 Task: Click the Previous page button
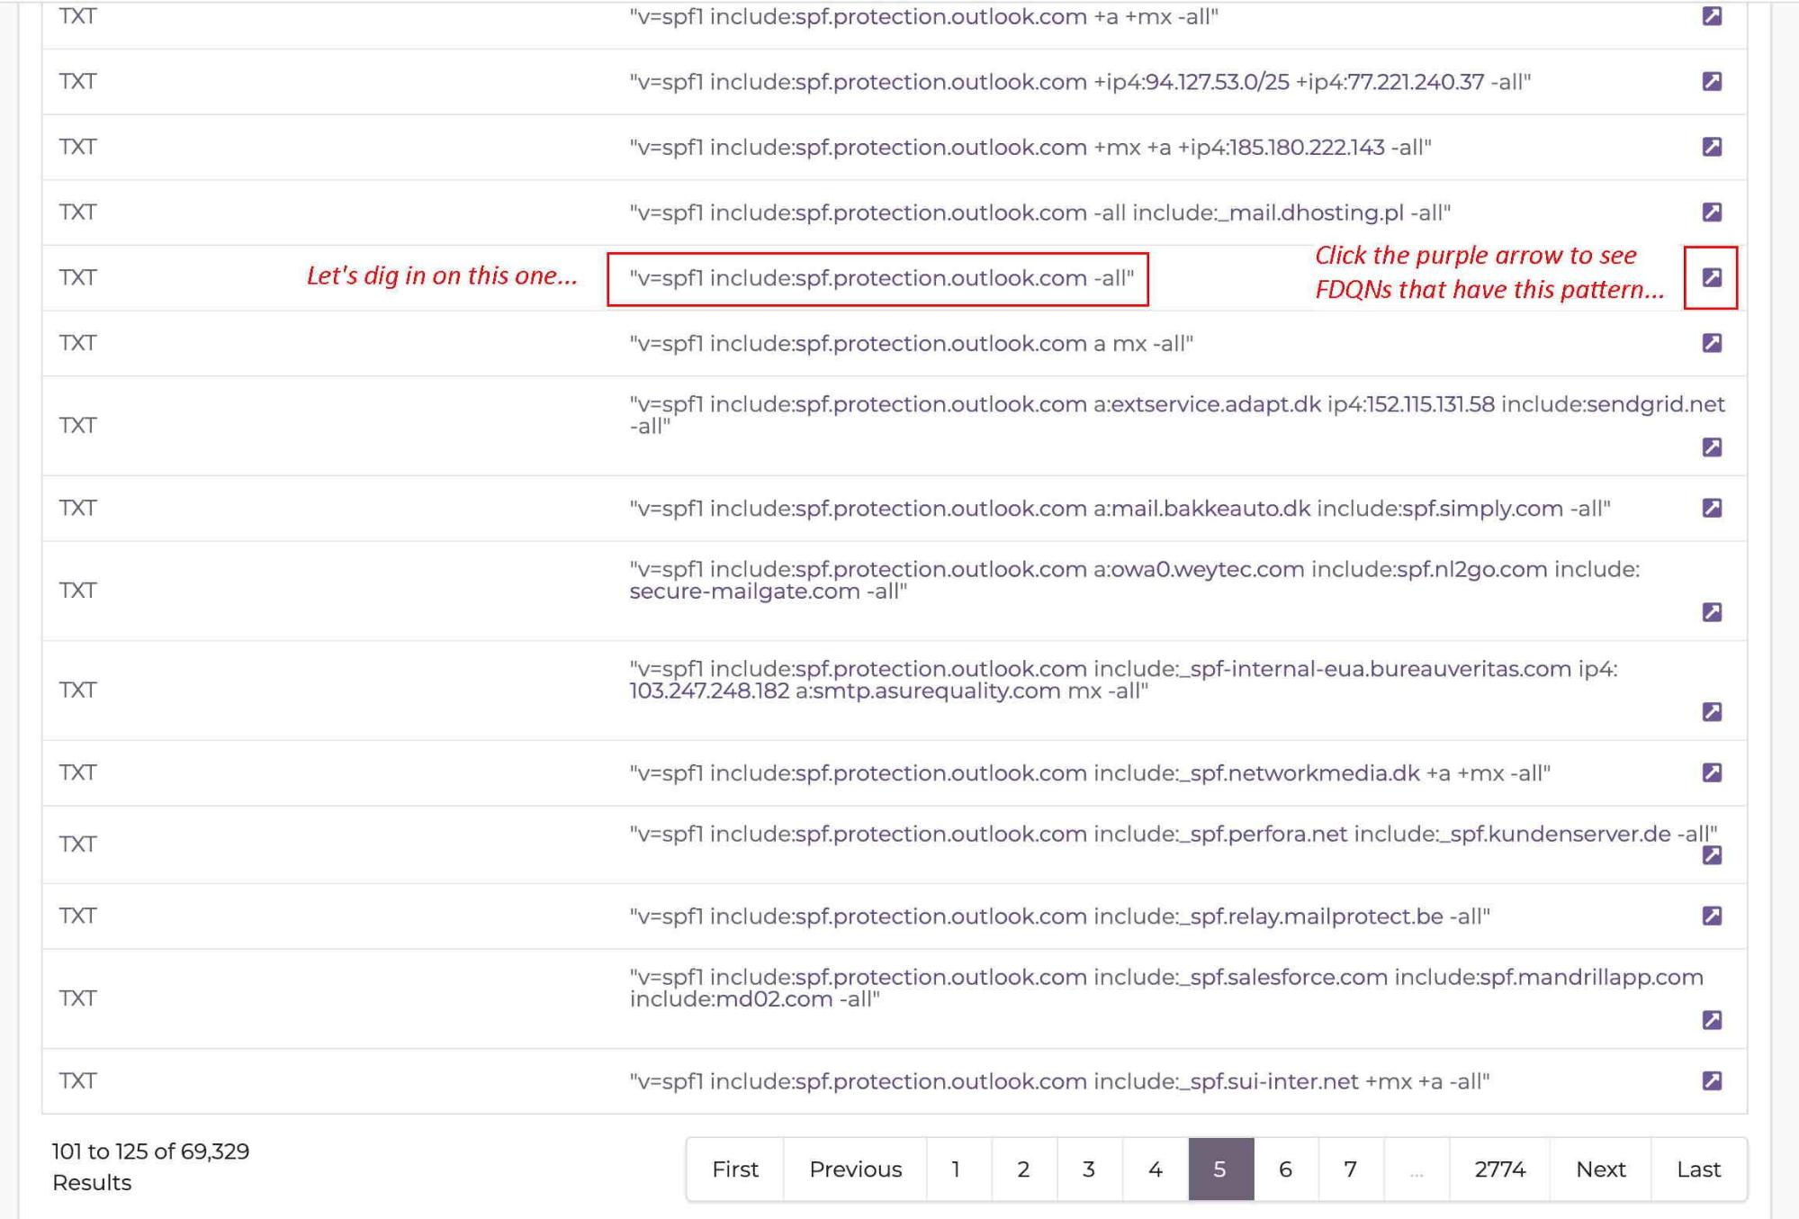tap(855, 1169)
